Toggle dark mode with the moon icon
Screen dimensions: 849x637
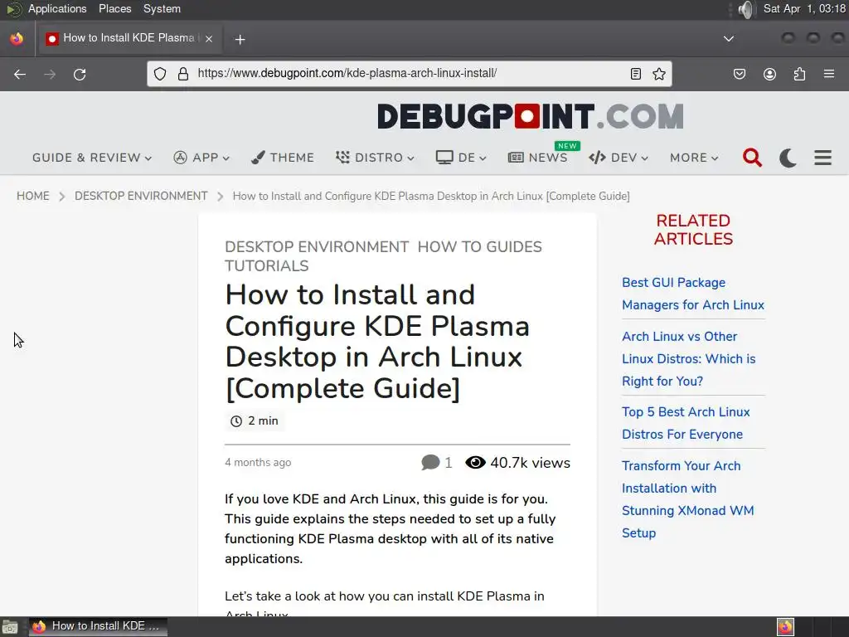click(x=788, y=158)
